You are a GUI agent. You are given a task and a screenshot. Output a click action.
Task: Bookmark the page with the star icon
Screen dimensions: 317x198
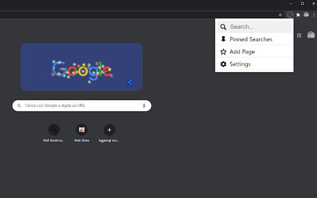[280, 15]
